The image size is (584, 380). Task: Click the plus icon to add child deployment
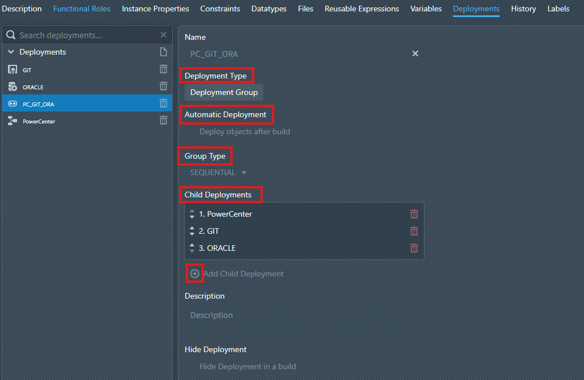(x=195, y=274)
